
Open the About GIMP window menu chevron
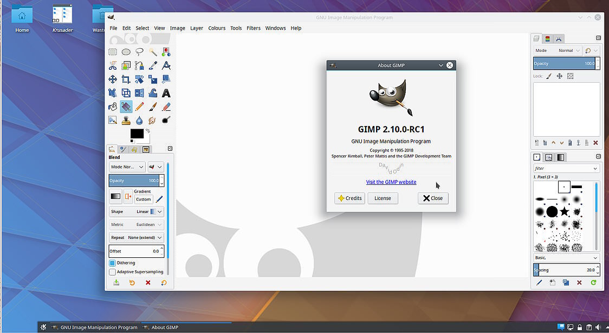tap(441, 65)
